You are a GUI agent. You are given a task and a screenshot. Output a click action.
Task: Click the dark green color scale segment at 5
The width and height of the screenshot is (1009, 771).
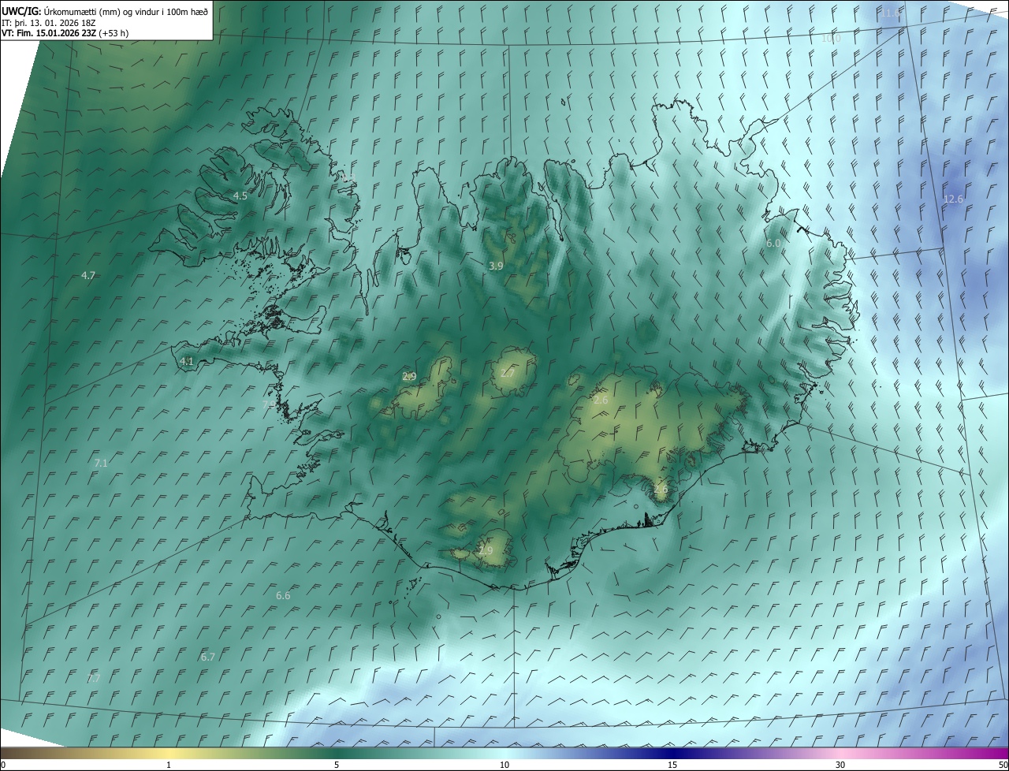tap(337, 754)
